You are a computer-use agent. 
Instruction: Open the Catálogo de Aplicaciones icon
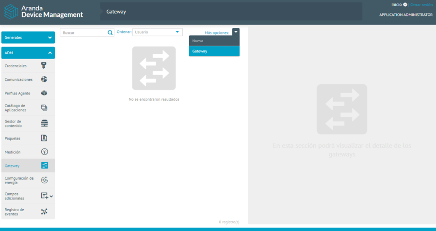pos(44,108)
